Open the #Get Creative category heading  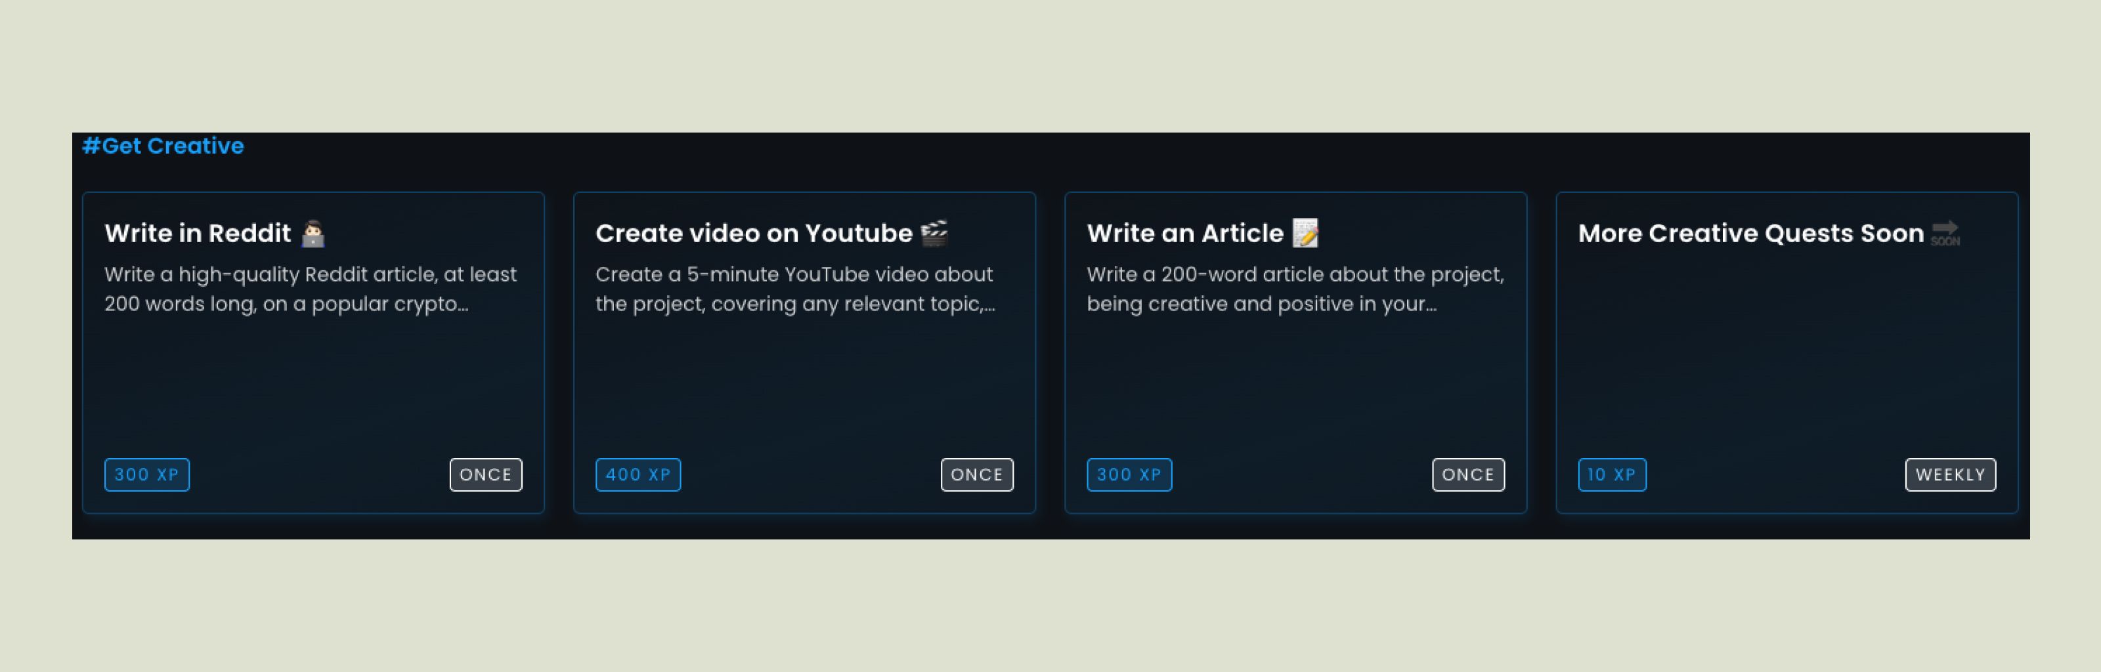(163, 146)
